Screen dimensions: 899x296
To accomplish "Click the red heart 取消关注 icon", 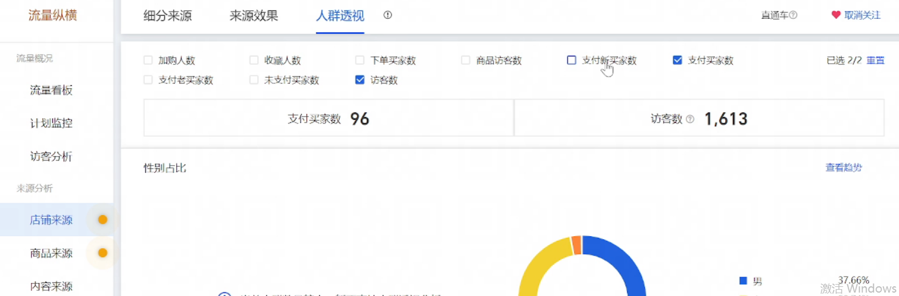I will 836,15.
